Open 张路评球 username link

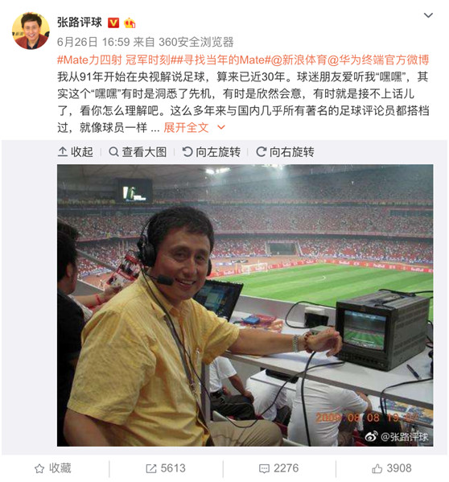pos(80,23)
